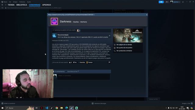Image resolution: width=195 pixels, height=110 pixels.
Task: Click the Windows taskbar search box
Action: 19,108
